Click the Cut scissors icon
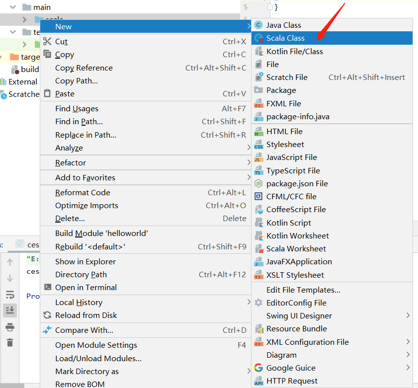Image resolution: width=418 pixels, height=388 pixels. [x=47, y=41]
